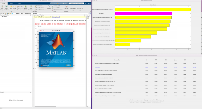Open the Compare files tool
This screenshot has height=109, width=202.
pos(20,9)
